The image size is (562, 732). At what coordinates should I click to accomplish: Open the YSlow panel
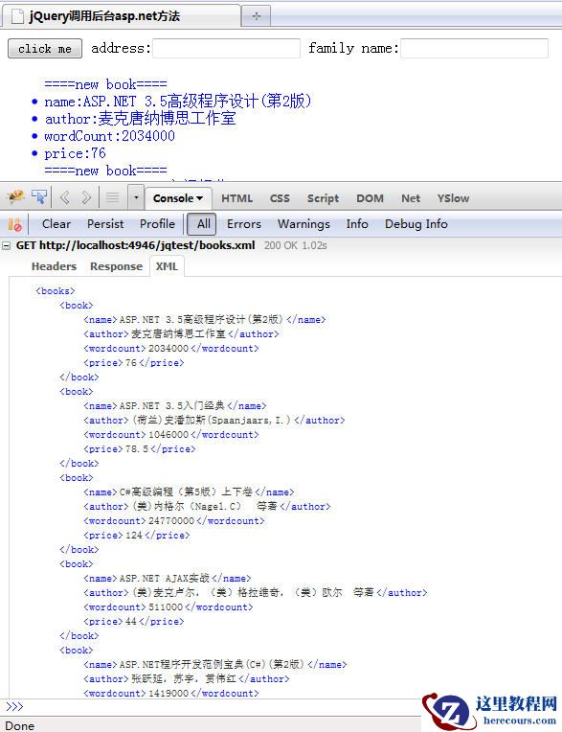point(453,198)
